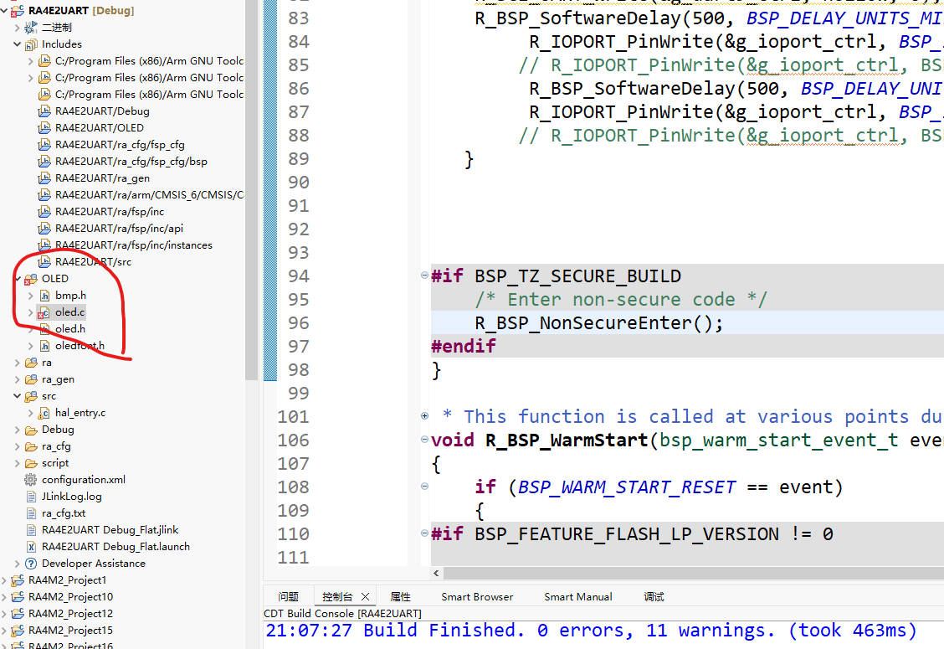This screenshot has width=944, height=649.
Task: Expand the folded comment at line 101
Action: [424, 416]
